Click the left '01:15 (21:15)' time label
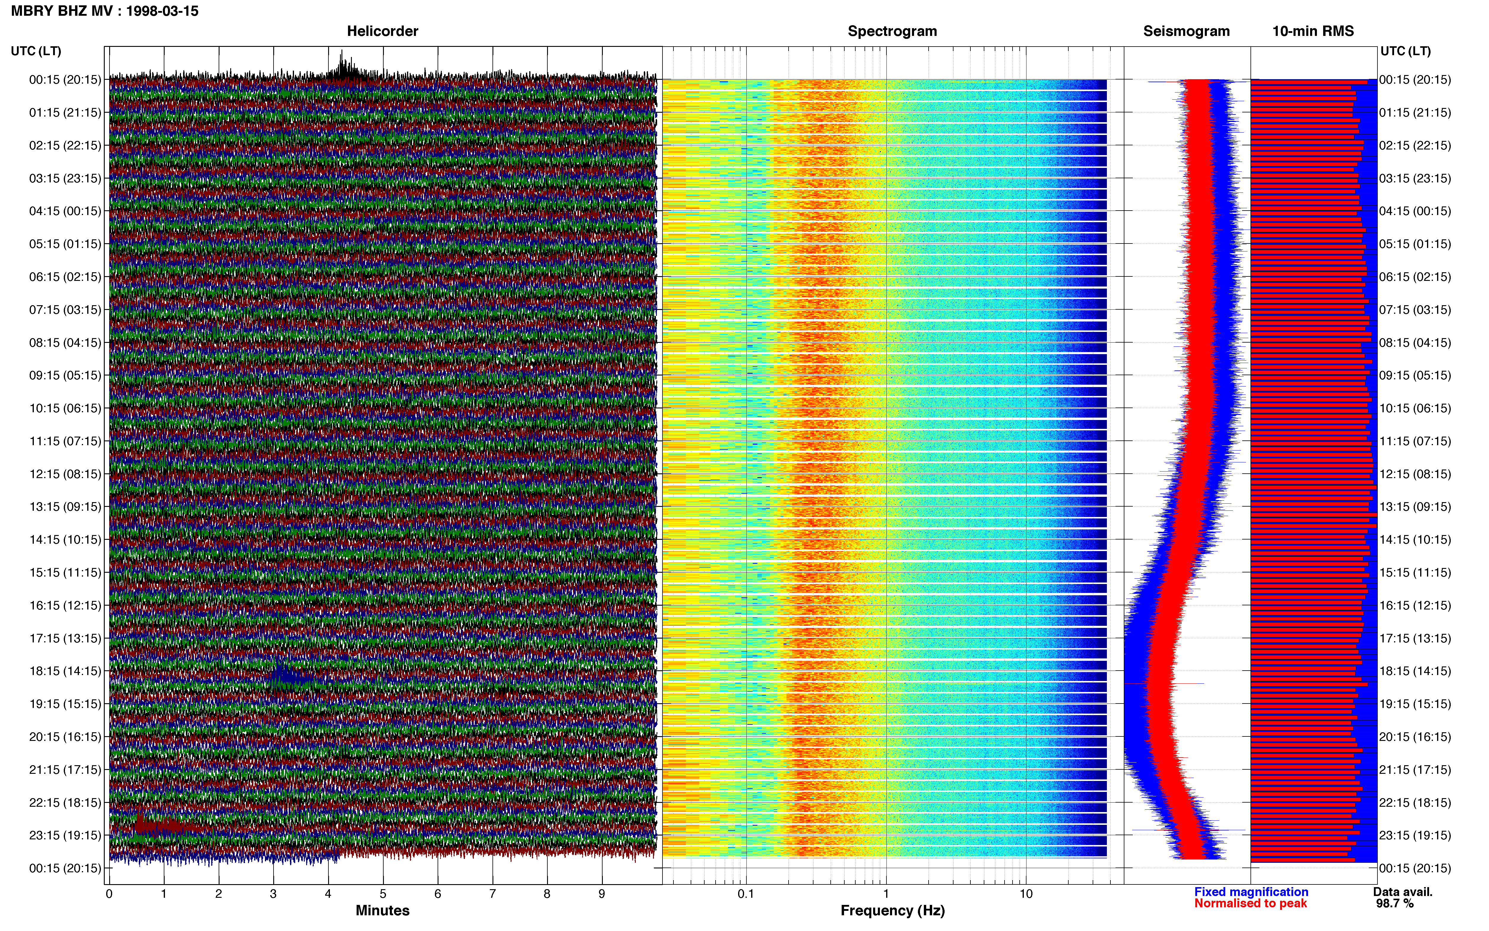 tap(65, 113)
